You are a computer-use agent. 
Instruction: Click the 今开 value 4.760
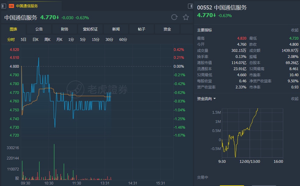pyautogui.click(x=242, y=44)
